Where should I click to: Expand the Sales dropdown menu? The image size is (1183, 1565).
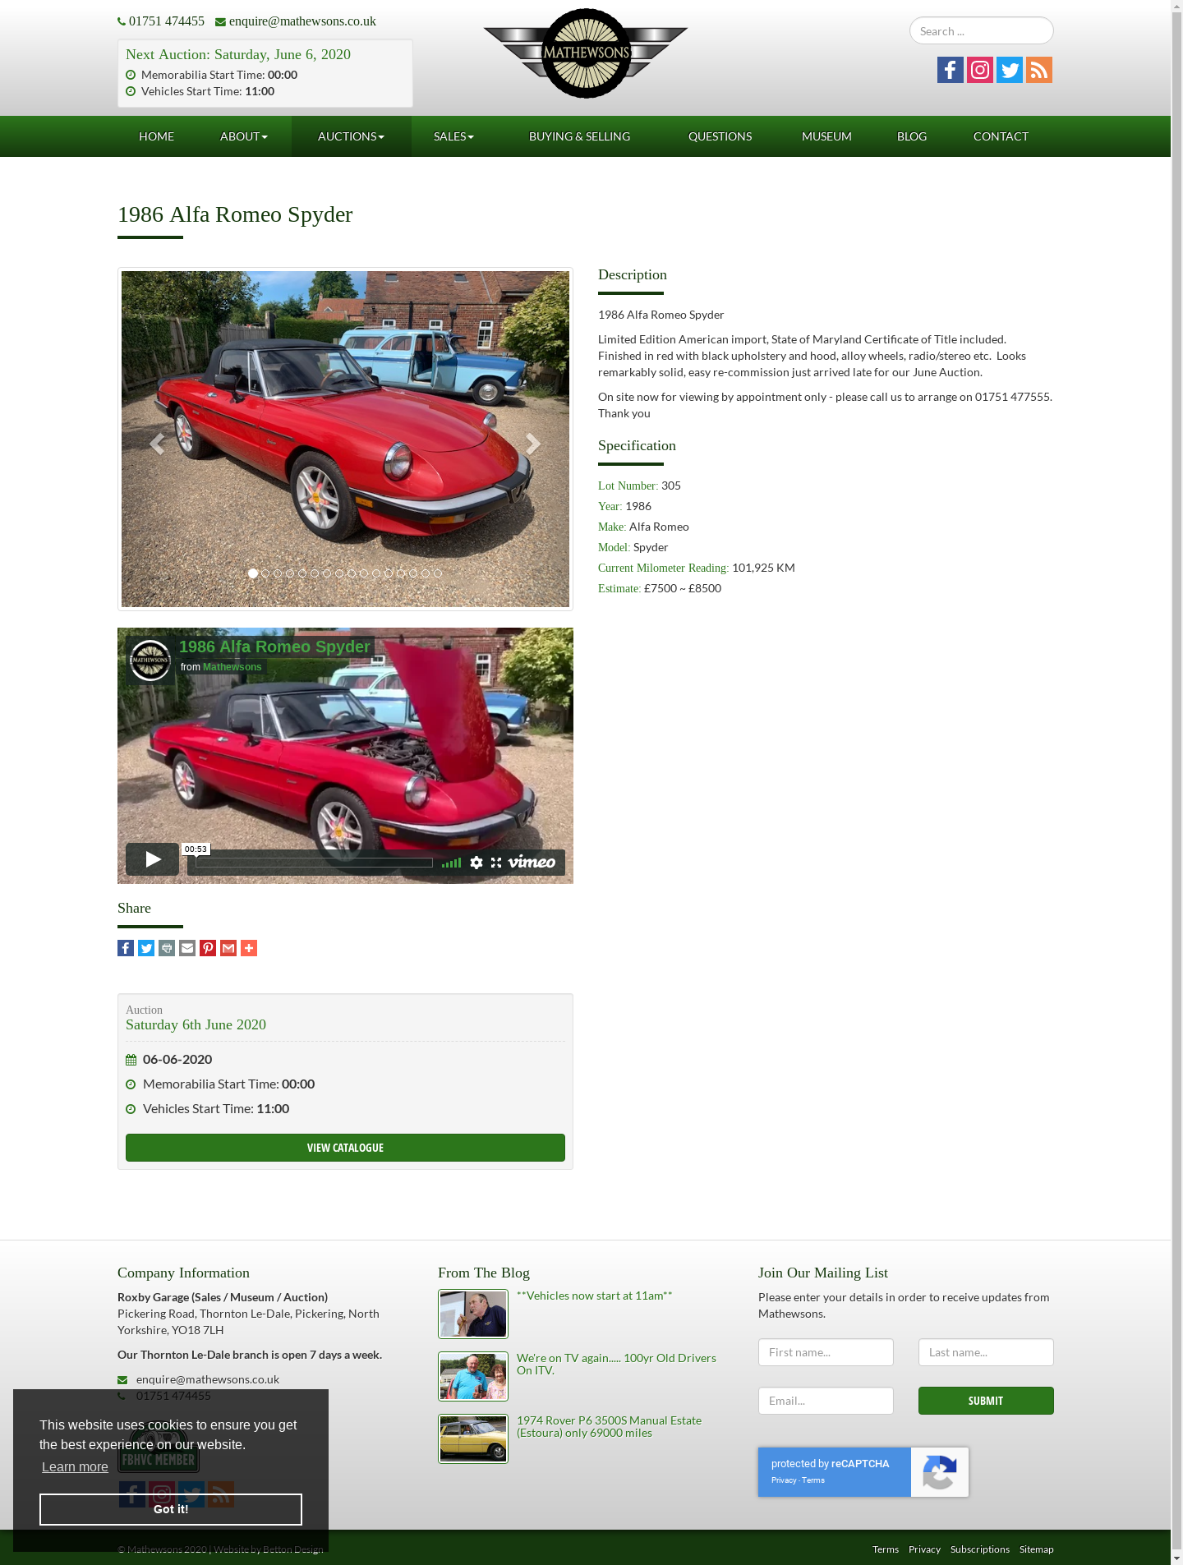coord(453,136)
